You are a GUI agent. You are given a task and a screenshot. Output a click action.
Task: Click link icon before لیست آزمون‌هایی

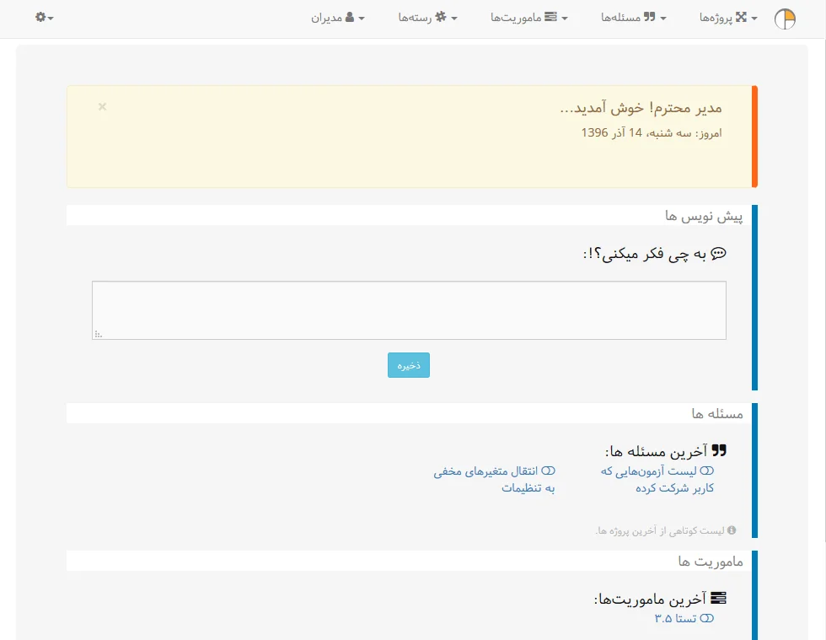707,471
